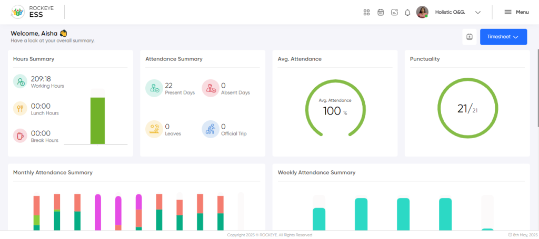The width and height of the screenshot is (539, 239).
Task: Click the first magenta monthly attendance bar
Action: [x=98, y=212]
